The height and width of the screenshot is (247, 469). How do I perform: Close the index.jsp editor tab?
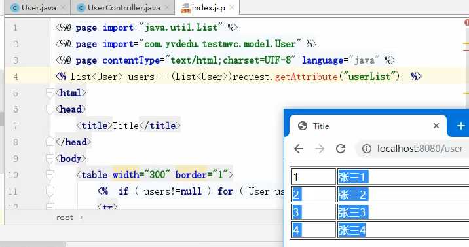[x=232, y=8]
